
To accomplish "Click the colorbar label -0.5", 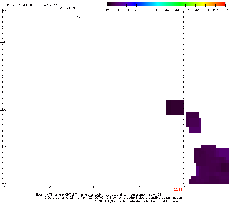I will click(186, 10).
